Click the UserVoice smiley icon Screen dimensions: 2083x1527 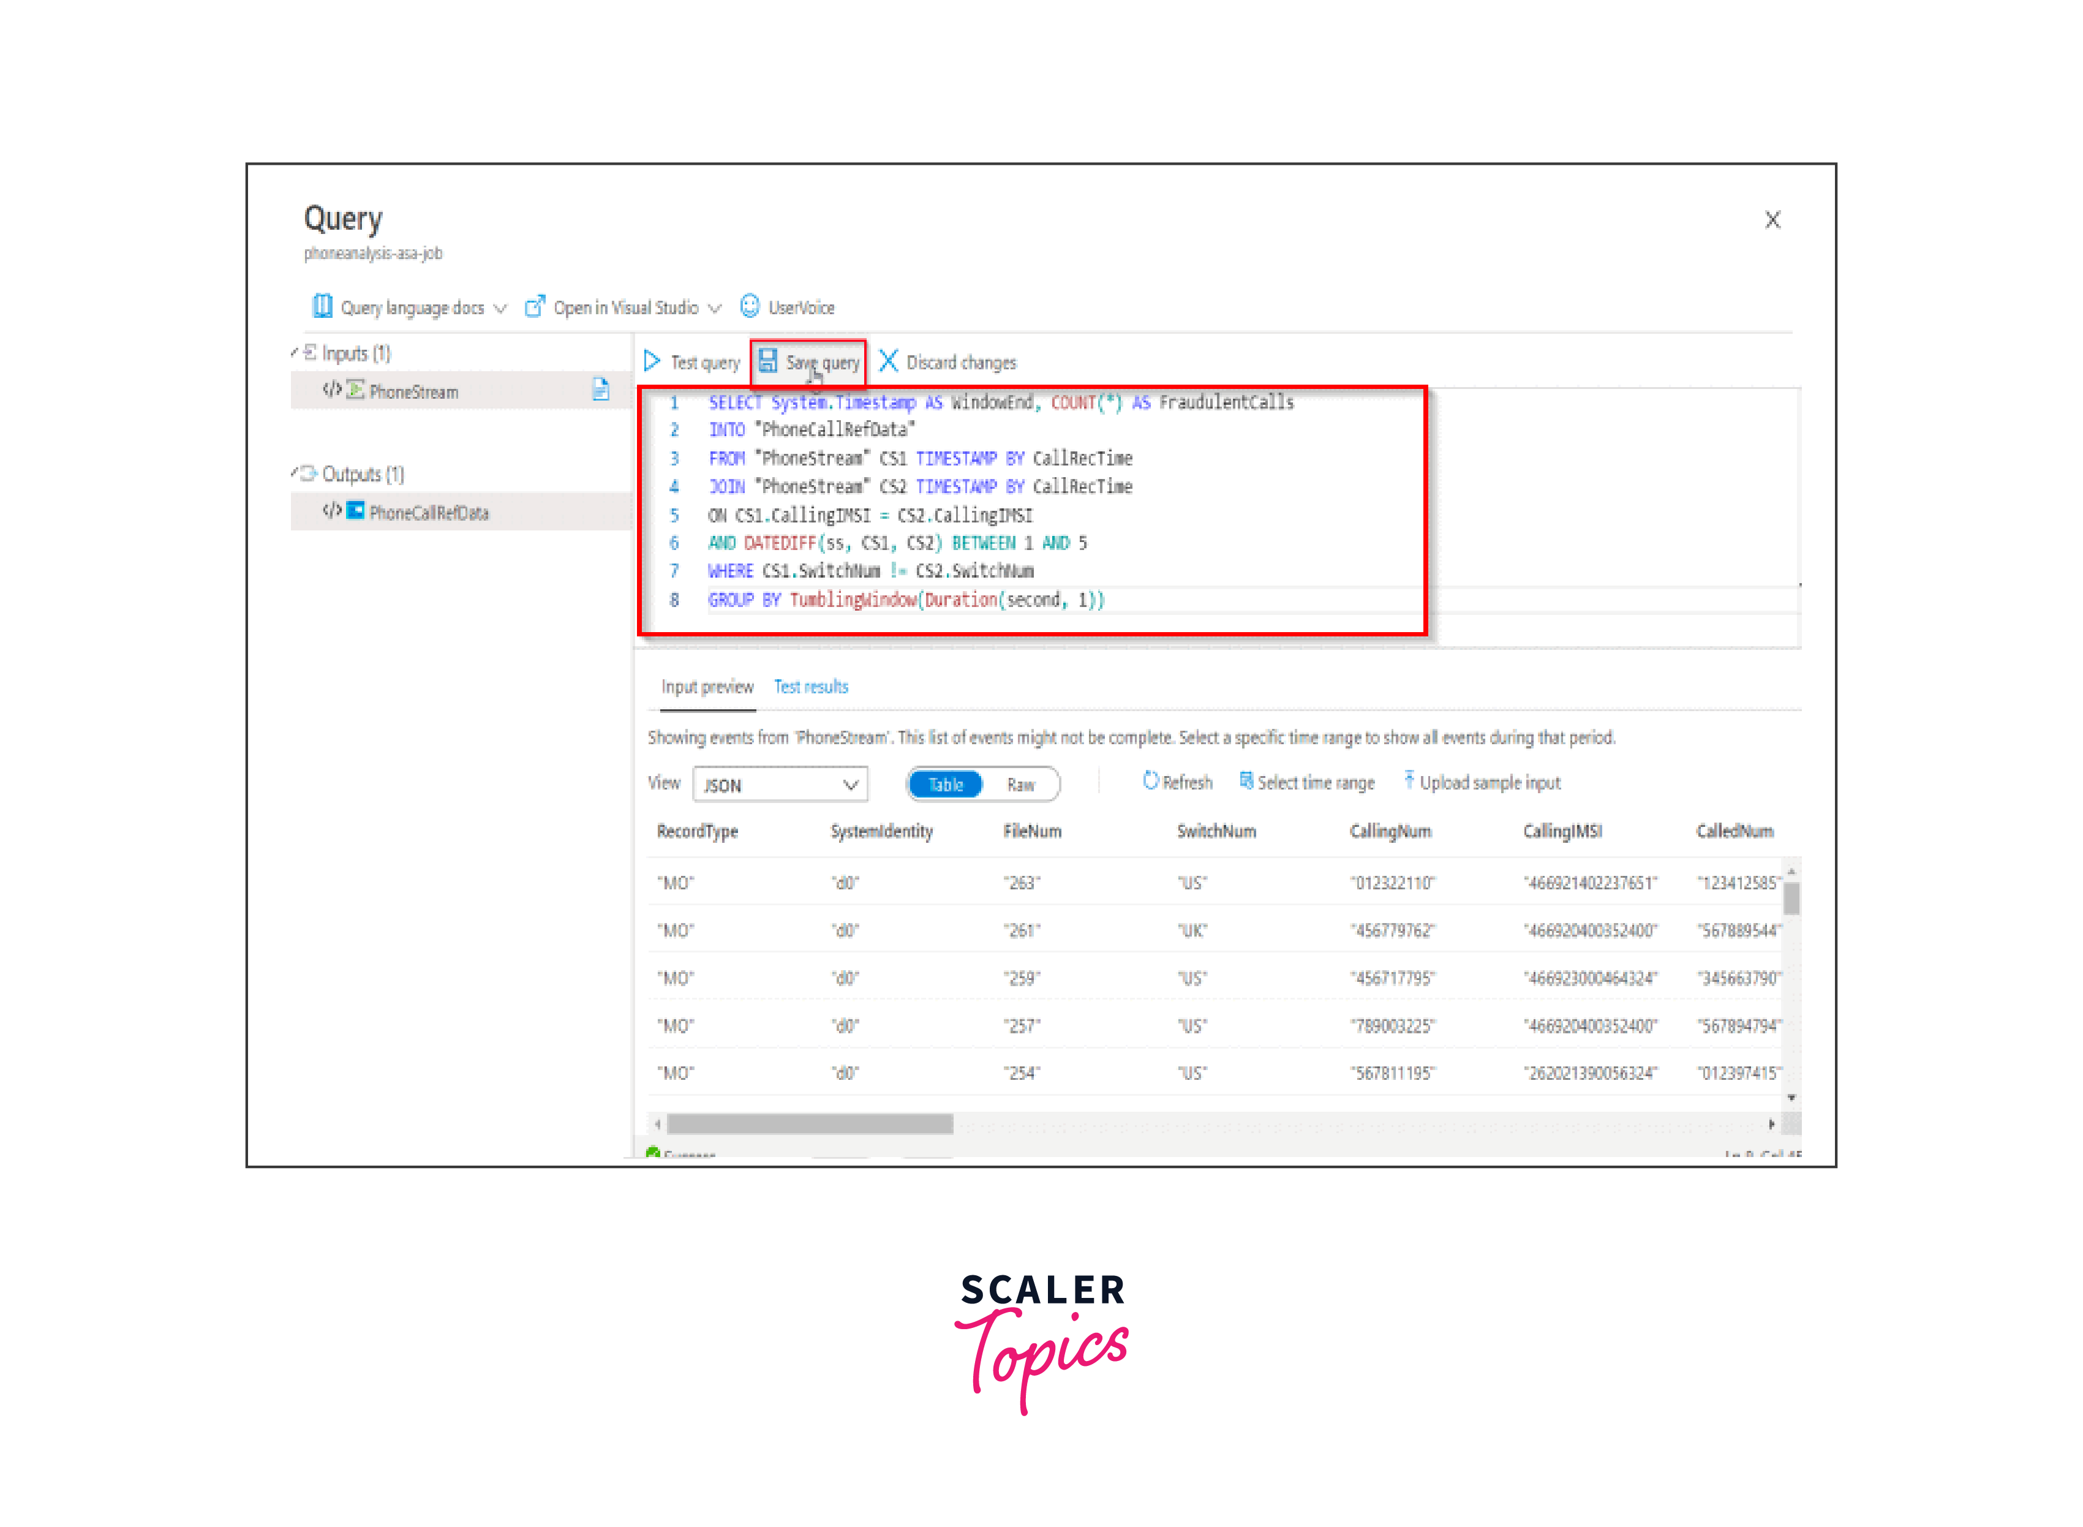[x=750, y=306]
